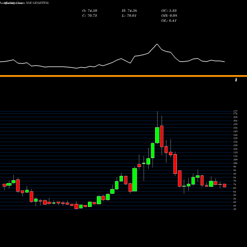Click the 139 price axis label
The image size is (247, 247).
pos(235,138)
